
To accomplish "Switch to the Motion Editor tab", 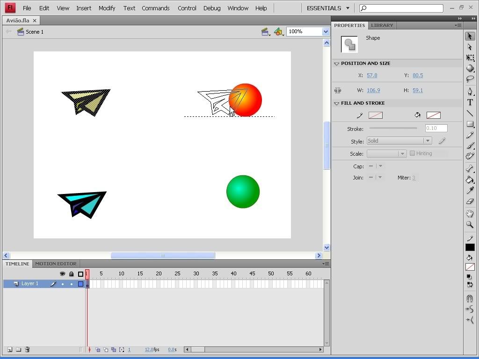I will 56,264.
